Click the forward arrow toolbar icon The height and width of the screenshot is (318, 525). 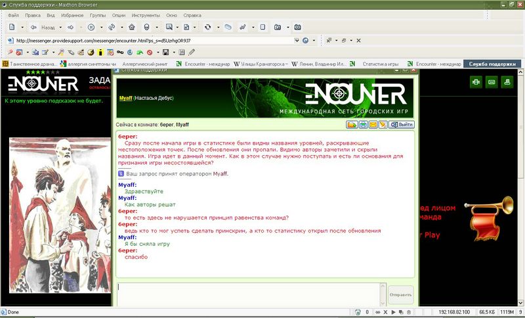tap(70, 27)
